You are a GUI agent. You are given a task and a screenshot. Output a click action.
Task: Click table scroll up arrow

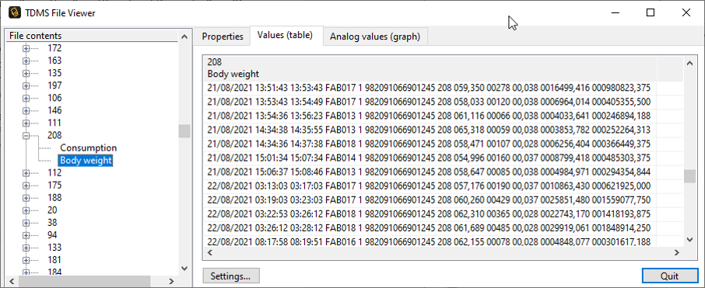click(x=689, y=64)
